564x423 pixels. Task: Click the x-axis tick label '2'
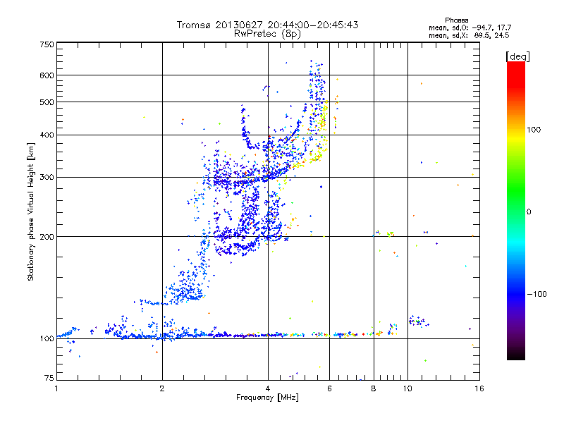(162, 388)
